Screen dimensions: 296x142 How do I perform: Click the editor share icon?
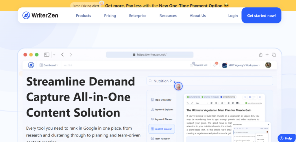pyautogui.click(x=245, y=97)
